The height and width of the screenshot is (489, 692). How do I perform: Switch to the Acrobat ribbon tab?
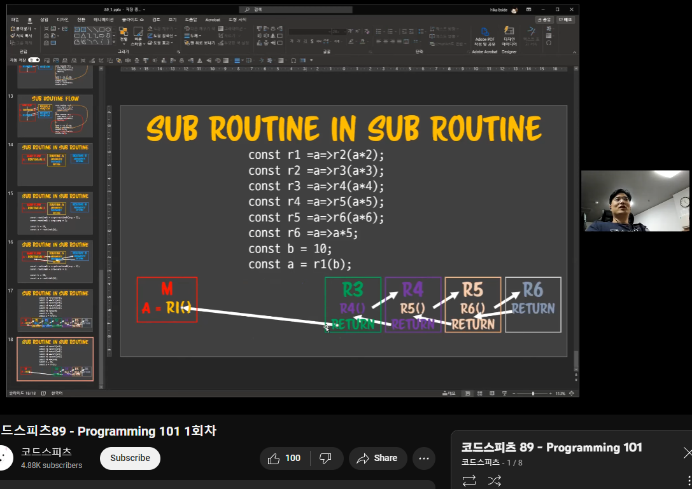(213, 20)
